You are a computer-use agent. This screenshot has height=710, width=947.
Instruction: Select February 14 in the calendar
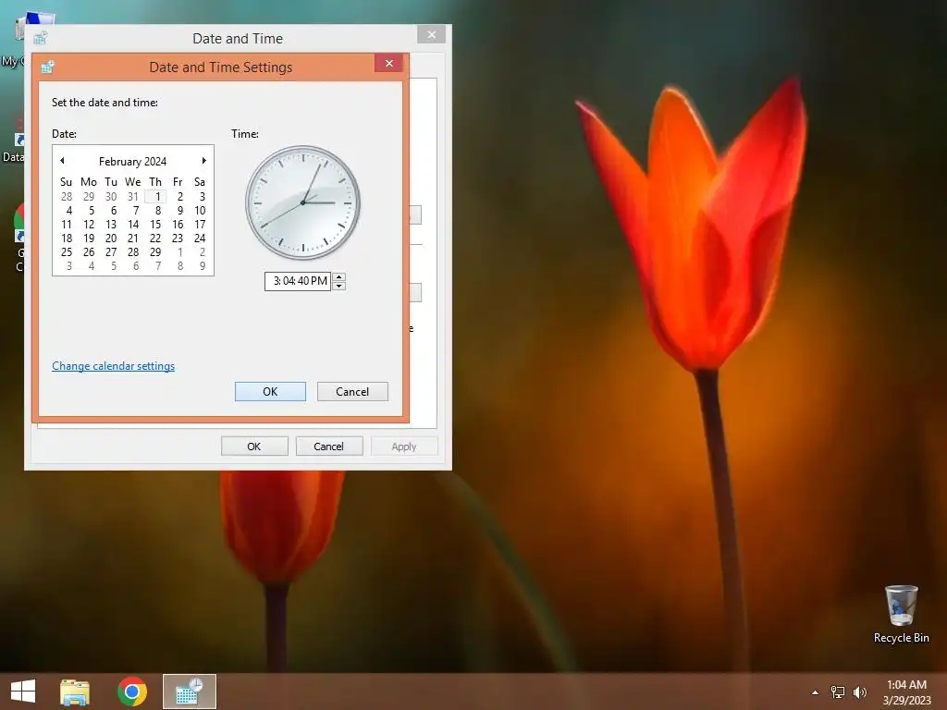point(133,224)
